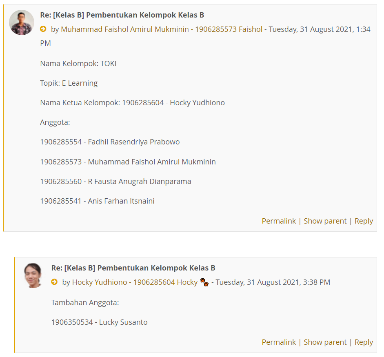Open Hocky Yudhiono's author profile link
The image size is (384, 357).
[135, 282]
